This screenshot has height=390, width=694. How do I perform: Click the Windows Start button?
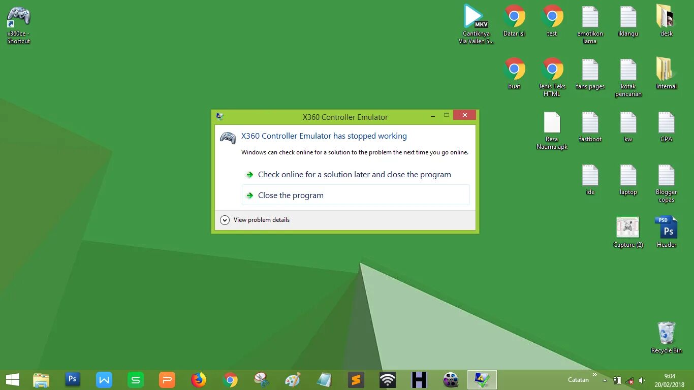pyautogui.click(x=13, y=380)
